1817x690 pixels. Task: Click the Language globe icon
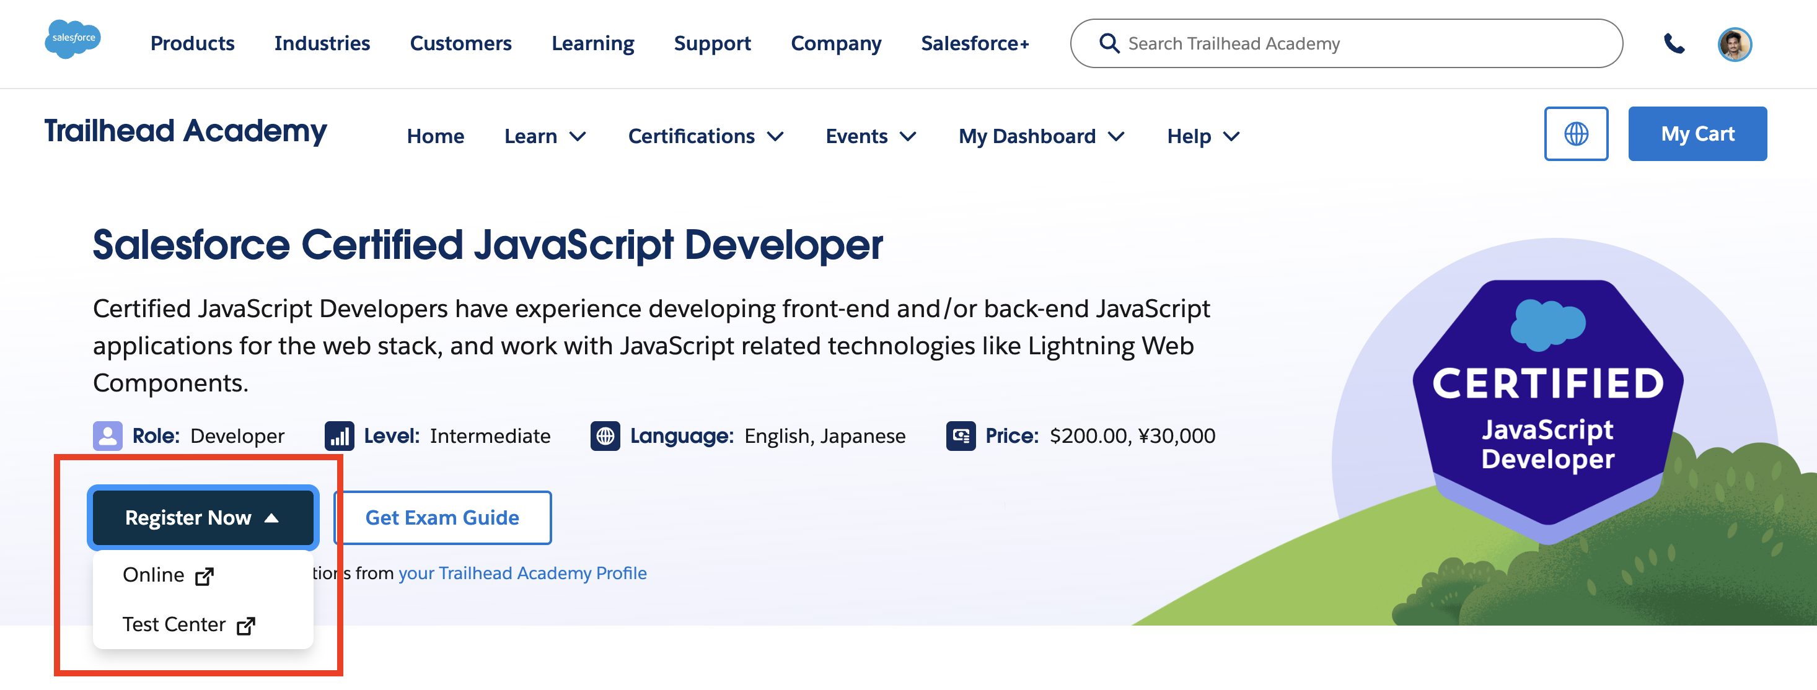[605, 435]
